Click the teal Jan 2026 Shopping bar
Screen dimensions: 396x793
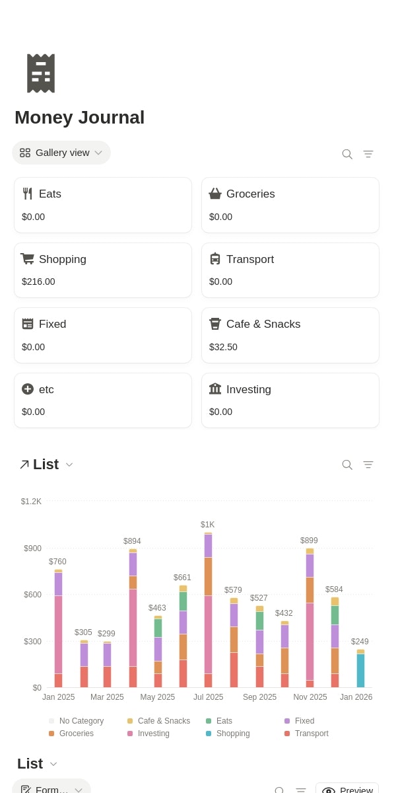pos(360,671)
